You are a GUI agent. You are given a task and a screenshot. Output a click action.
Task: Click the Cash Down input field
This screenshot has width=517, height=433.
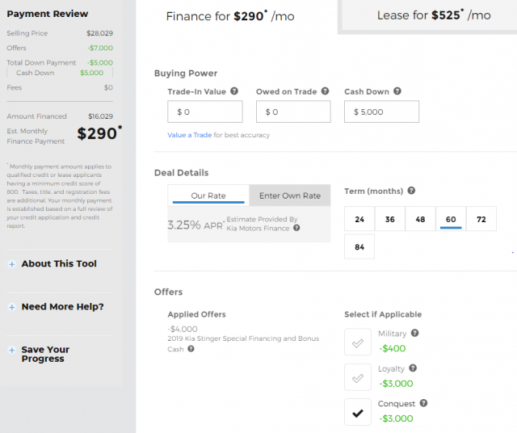381,111
